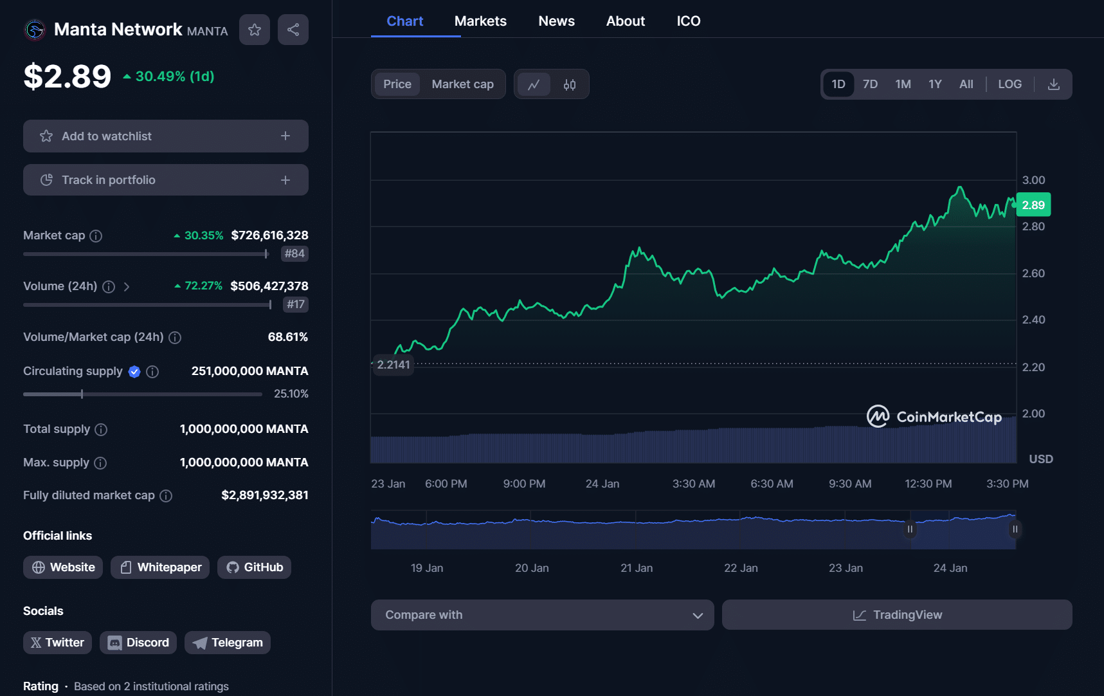Select 1M time range
The image size is (1104, 696).
pos(903,84)
